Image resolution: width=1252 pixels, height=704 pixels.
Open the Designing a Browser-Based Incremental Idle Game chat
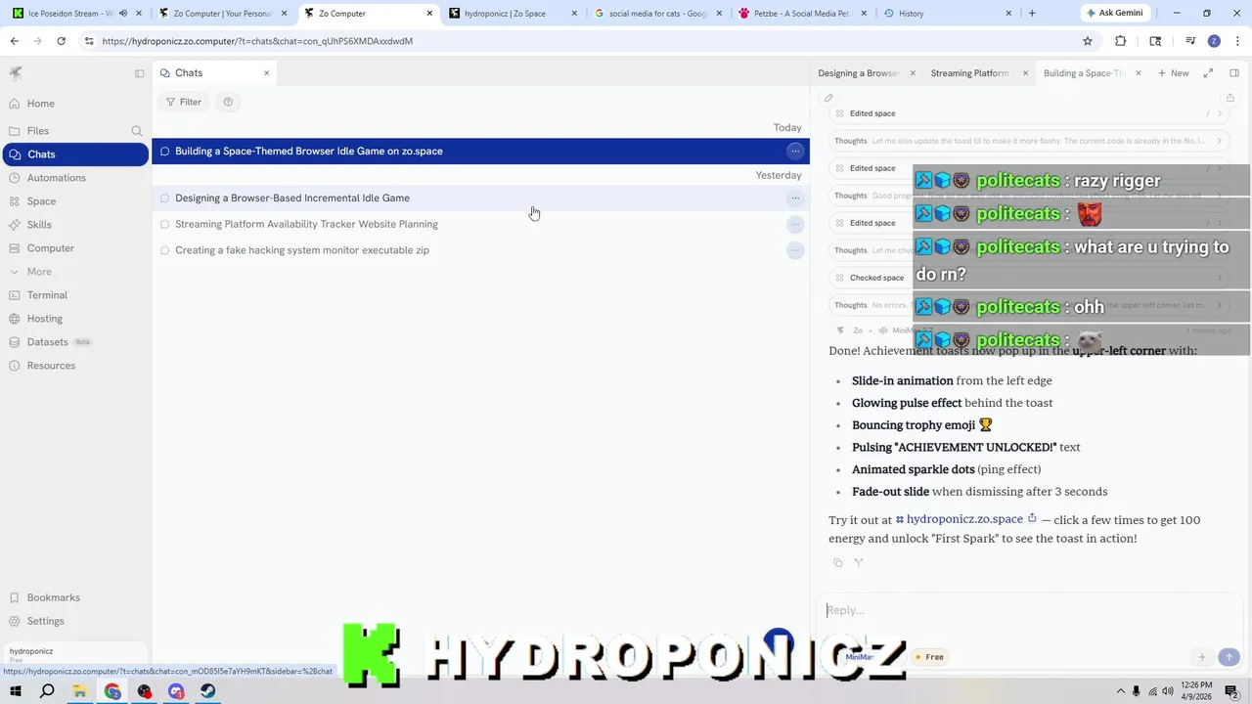(479, 198)
